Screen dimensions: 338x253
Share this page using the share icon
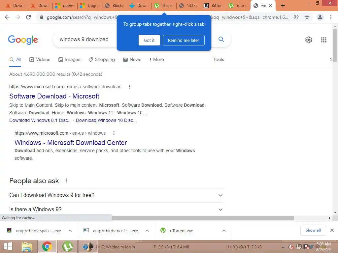point(296,17)
